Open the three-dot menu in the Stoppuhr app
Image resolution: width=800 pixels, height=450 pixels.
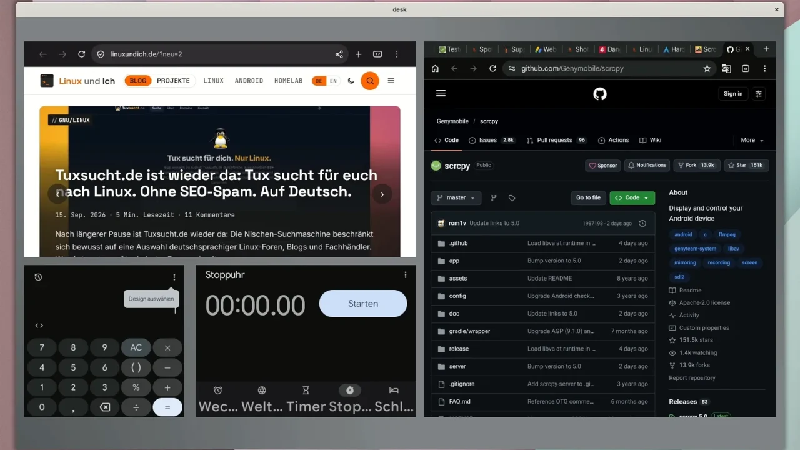(406, 275)
